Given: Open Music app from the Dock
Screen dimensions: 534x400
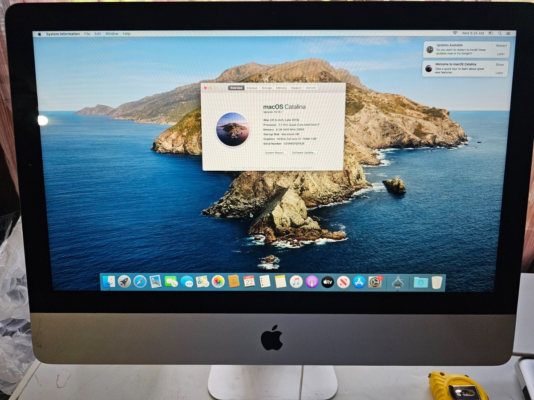Looking at the screenshot, I should point(296,282).
